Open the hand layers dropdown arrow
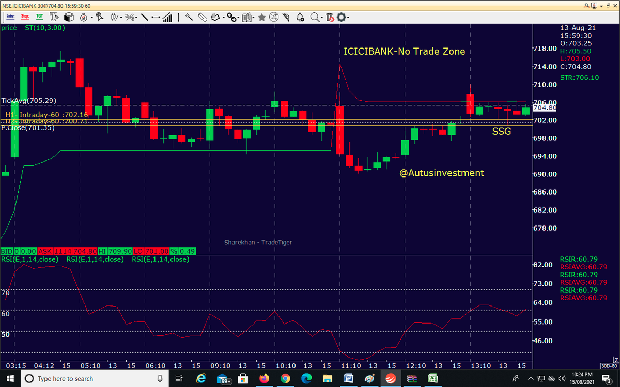Viewport: 620px width, 387px height. (224, 18)
